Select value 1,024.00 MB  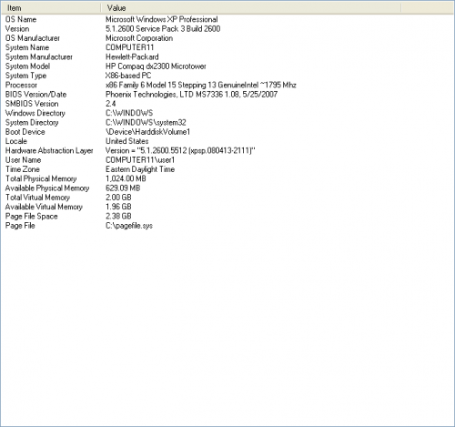(126, 178)
